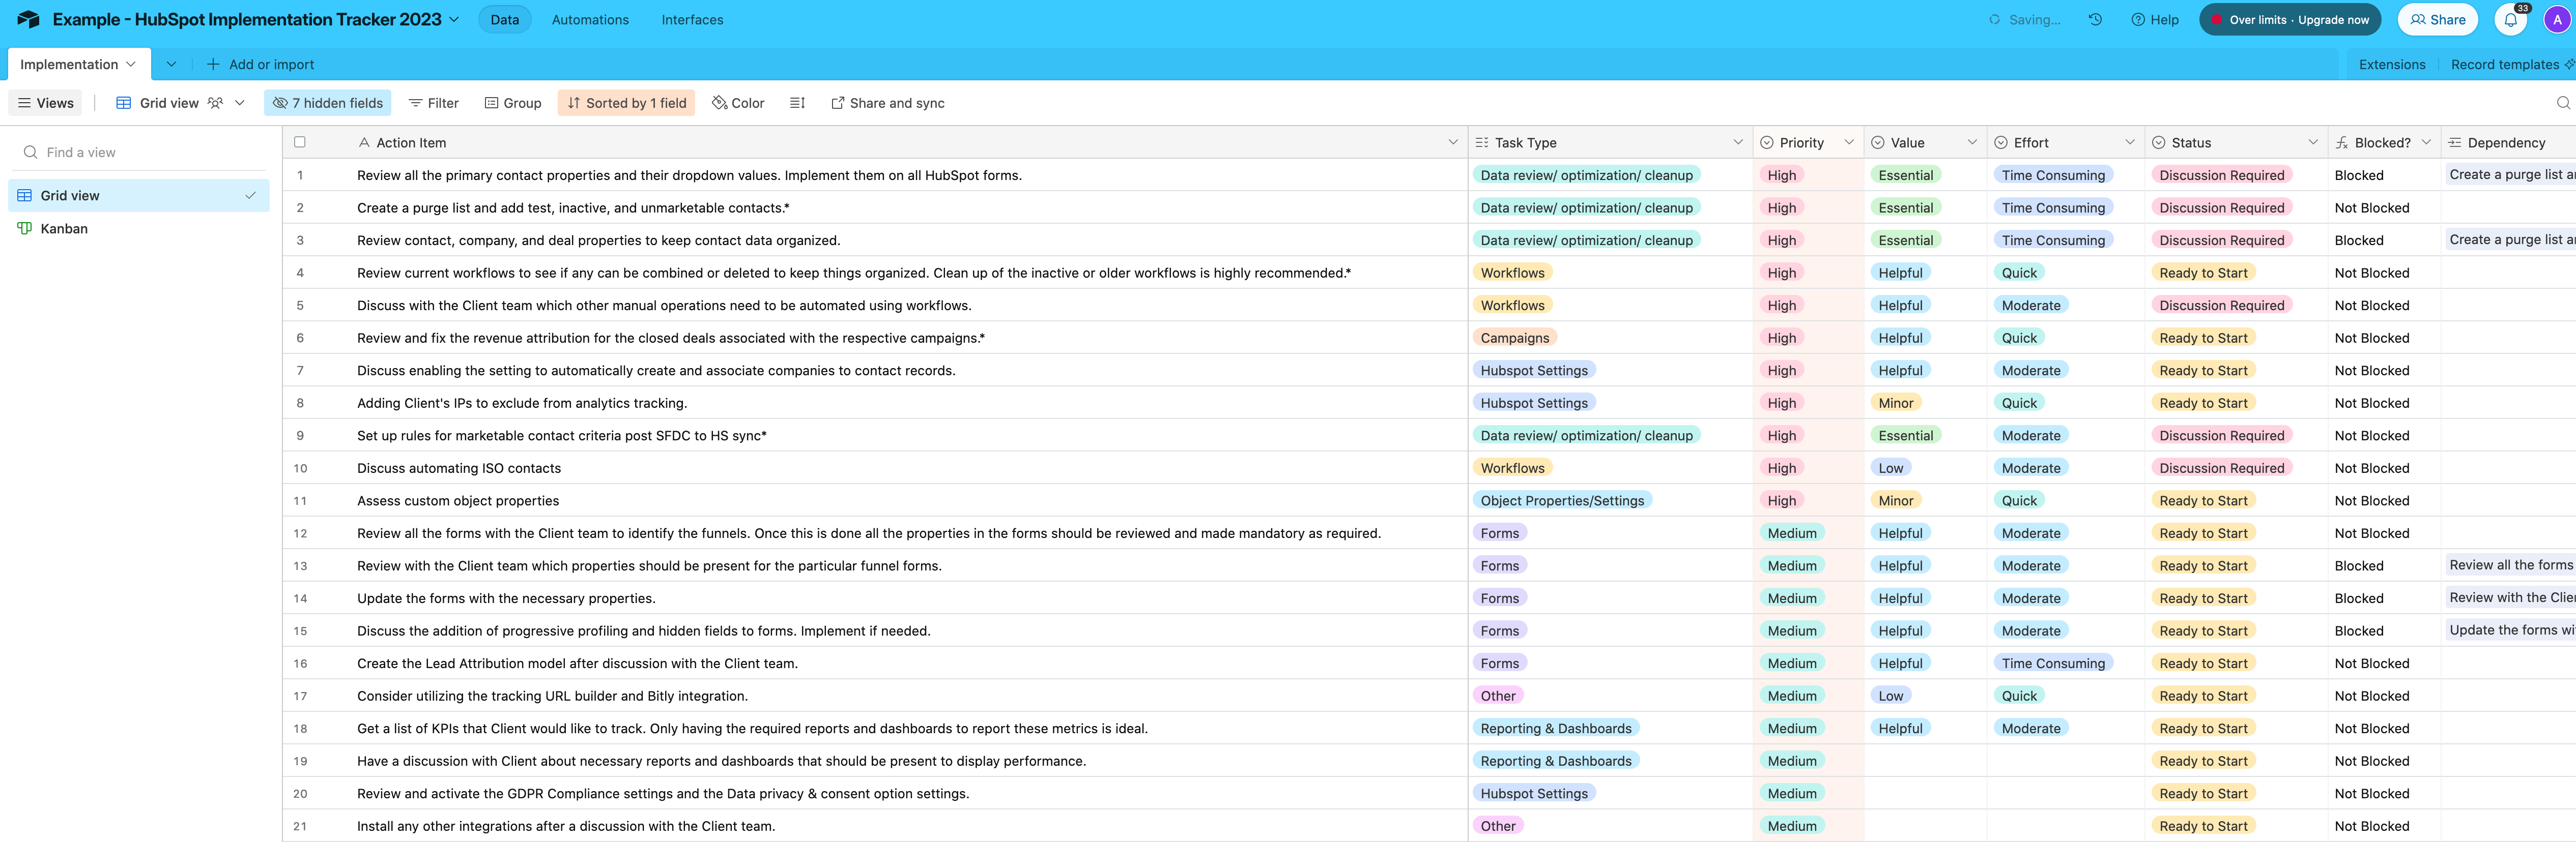Open the row height icon
The image size is (2576, 842).
pos(797,103)
